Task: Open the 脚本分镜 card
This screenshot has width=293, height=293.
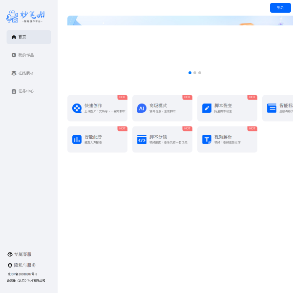Action: (162, 139)
